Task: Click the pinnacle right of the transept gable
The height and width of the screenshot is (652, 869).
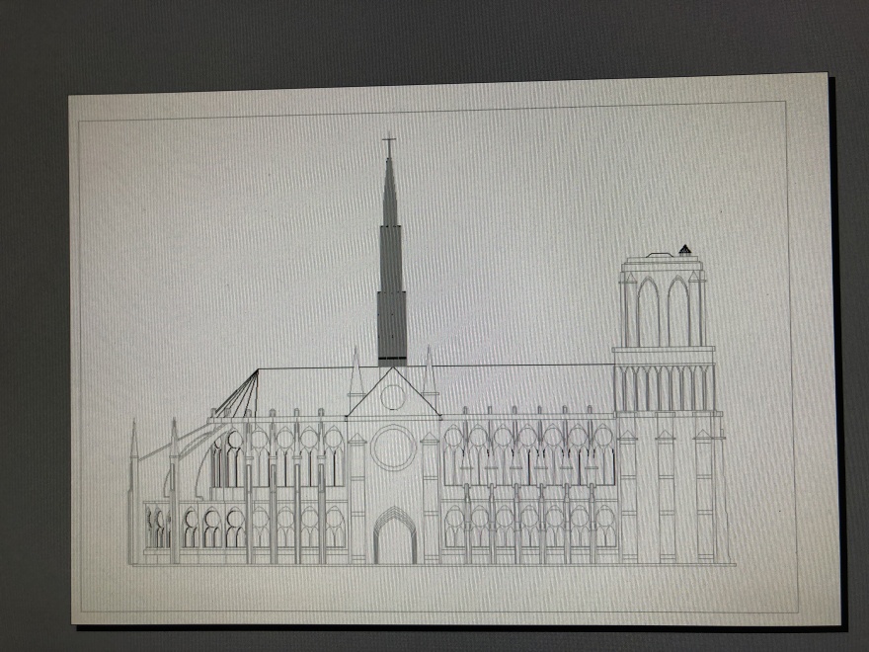Action: click(x=430, y=375)
